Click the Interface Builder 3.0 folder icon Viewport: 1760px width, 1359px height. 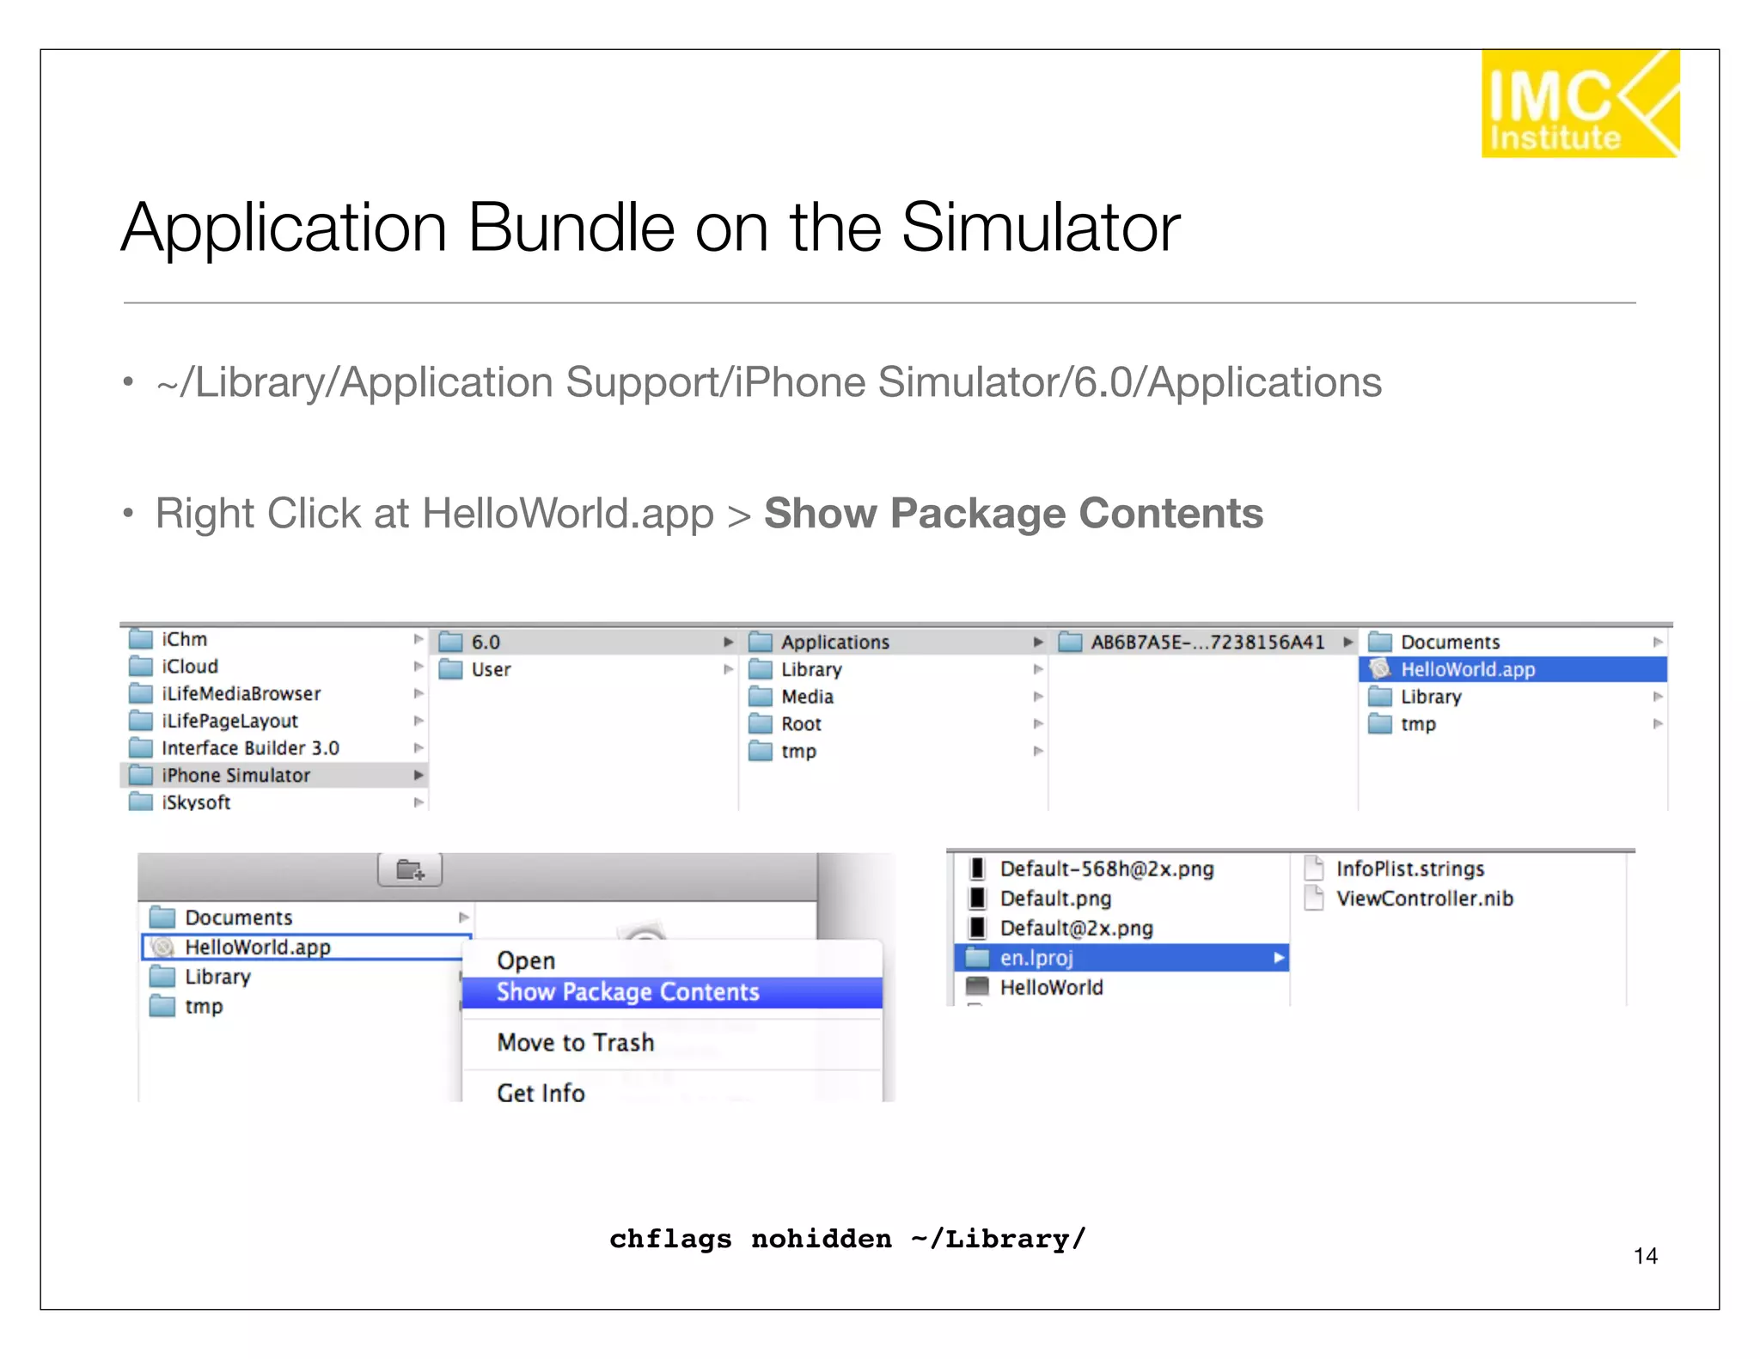click(141, 748)
